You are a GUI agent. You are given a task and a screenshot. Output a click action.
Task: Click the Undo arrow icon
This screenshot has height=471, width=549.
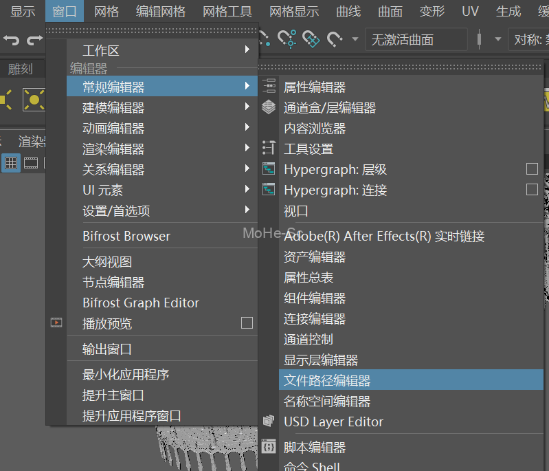11,39
